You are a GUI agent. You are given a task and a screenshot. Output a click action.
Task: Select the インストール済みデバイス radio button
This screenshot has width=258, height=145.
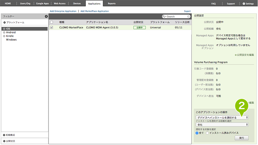point(207,133)
